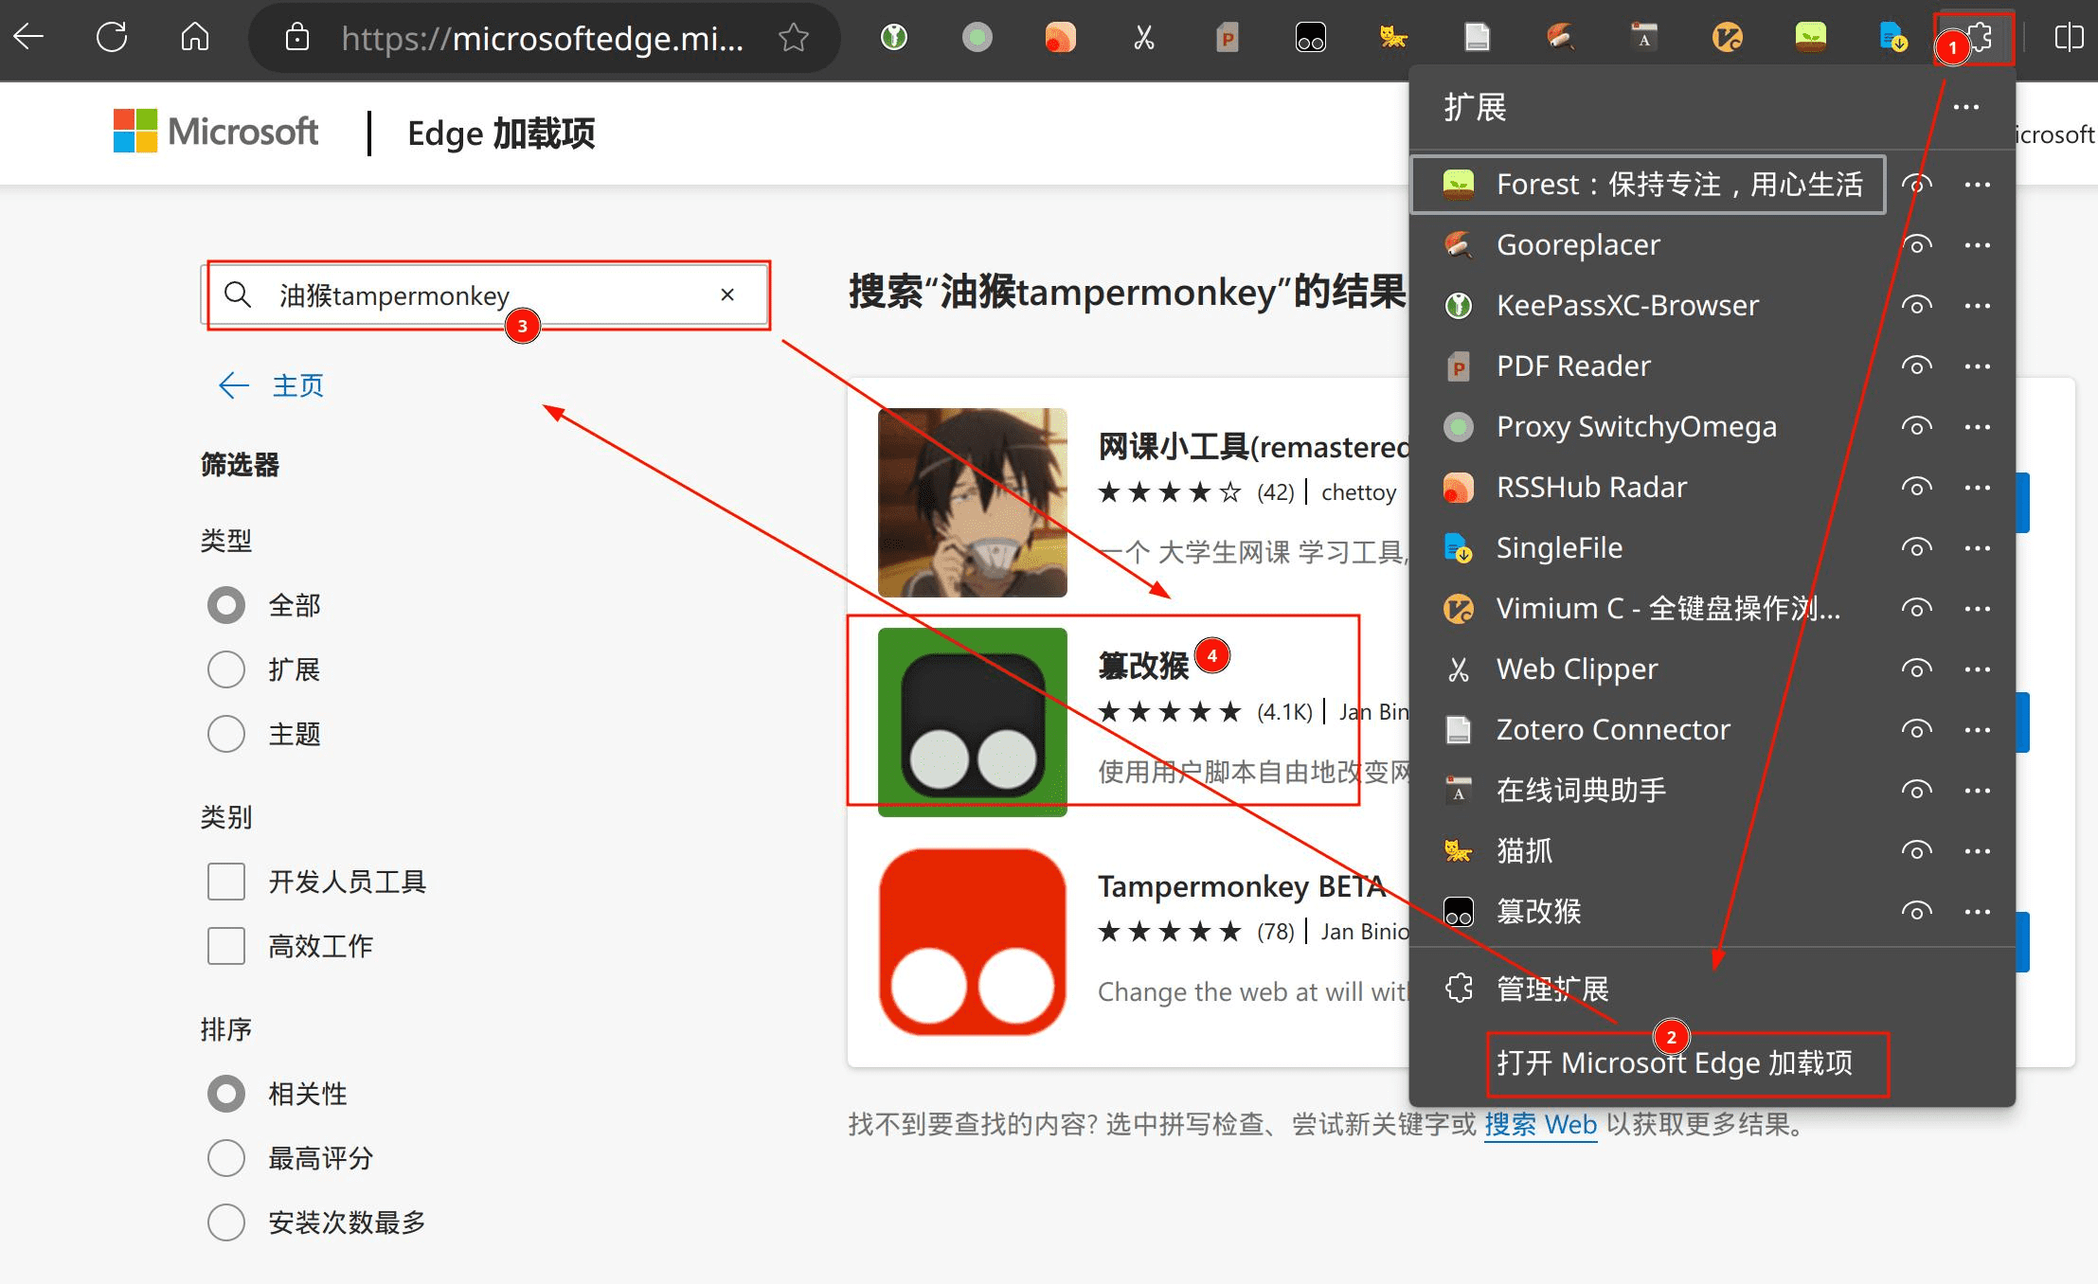The width and height of the screenshot is (2098, 1284).
Task: Add page to favorites with star icon
Action: [x=794, y=37]
